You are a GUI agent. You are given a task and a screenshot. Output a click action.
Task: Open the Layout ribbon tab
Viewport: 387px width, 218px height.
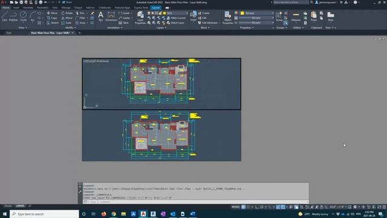[156, 8]
